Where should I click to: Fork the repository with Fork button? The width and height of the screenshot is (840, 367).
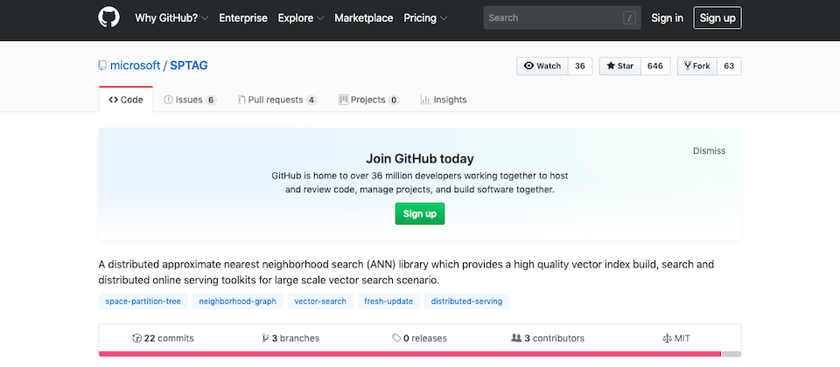coord(697,66)
